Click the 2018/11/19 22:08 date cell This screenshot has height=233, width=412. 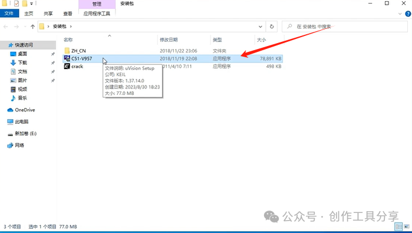click(x=179, y=58)
